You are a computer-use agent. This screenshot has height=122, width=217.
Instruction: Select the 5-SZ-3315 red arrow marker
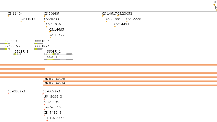[44, 110]
